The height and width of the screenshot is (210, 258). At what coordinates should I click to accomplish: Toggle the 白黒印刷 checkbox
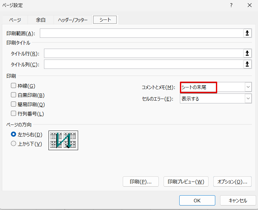[13, 95]
